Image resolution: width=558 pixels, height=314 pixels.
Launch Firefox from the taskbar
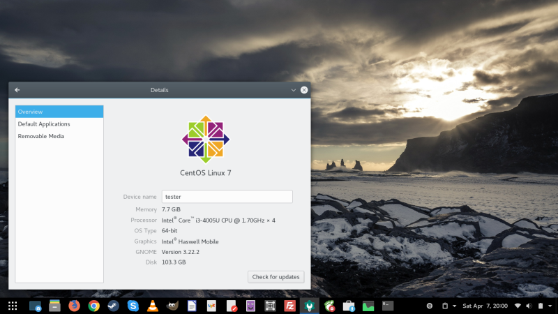[74, 306]
